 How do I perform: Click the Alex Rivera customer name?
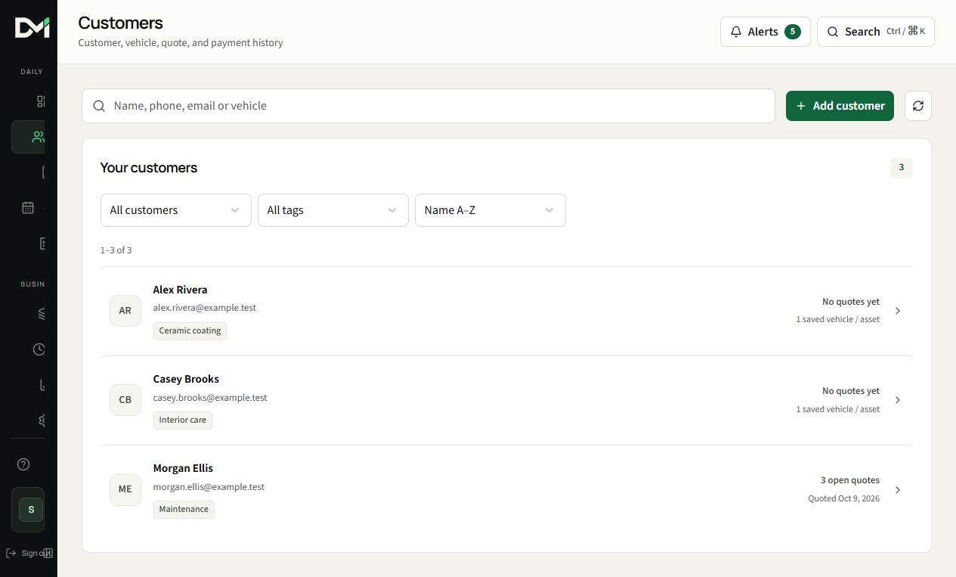click(x=180, y=290)
